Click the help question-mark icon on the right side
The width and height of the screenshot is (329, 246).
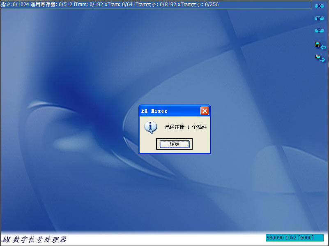pyautogui.click(x=320, y=30)
